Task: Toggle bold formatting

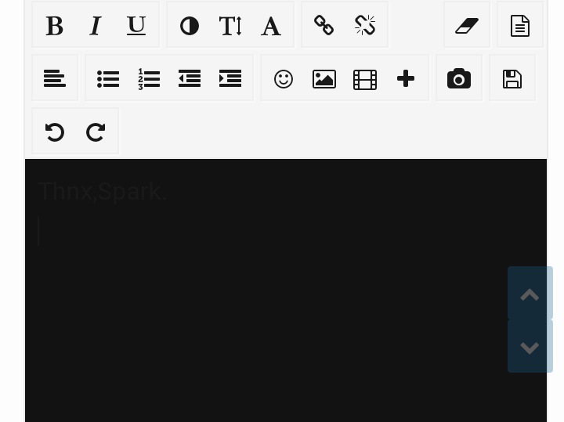Action: pyautogui.click(x=55, y=26)
